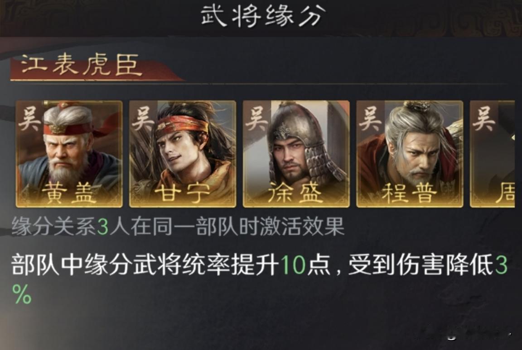This screenshot has width=522, height=350.
Task: Select the 甘宁 hero portrait card
Action: 183,154
